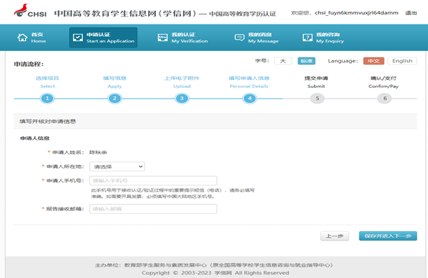The height and width of the screenshot is (278, 428).
Task: Click the My Verification certificate icon
Action: click(162, 37)
